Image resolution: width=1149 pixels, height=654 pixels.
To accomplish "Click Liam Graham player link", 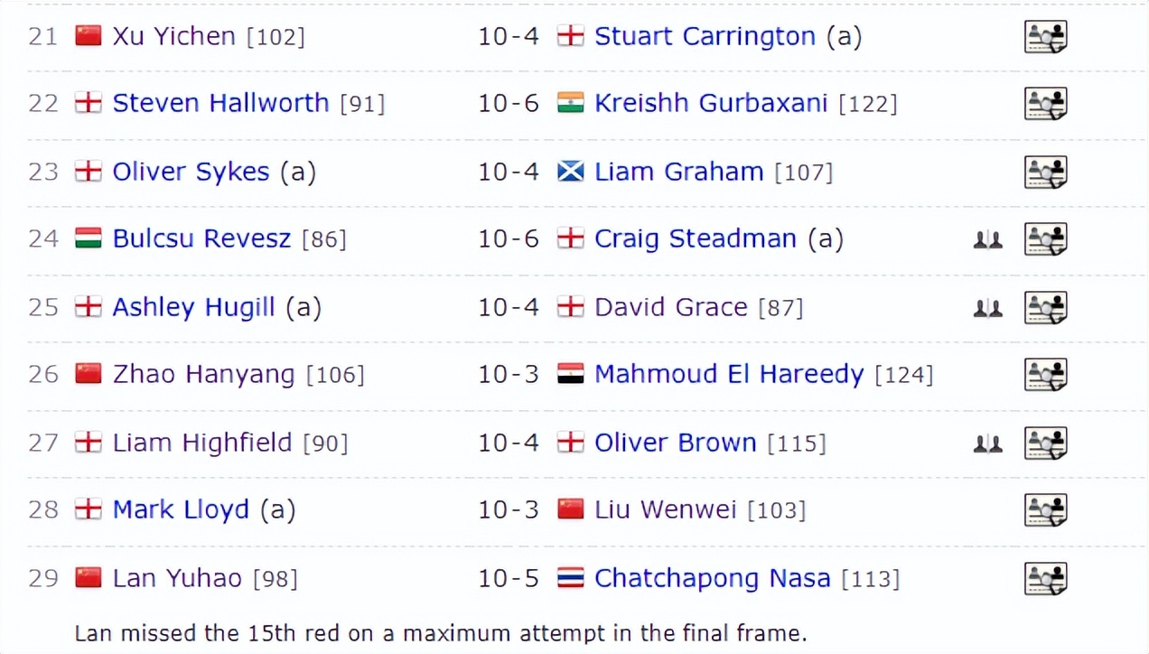I will (678, 172).
